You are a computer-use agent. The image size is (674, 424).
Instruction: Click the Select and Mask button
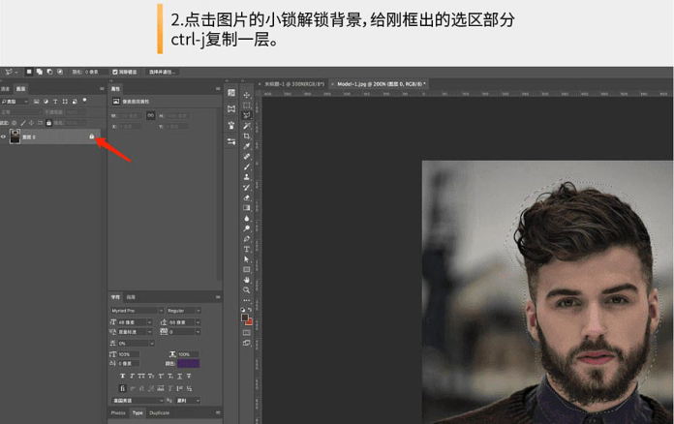pyautogui.click(x=162, y=72)
